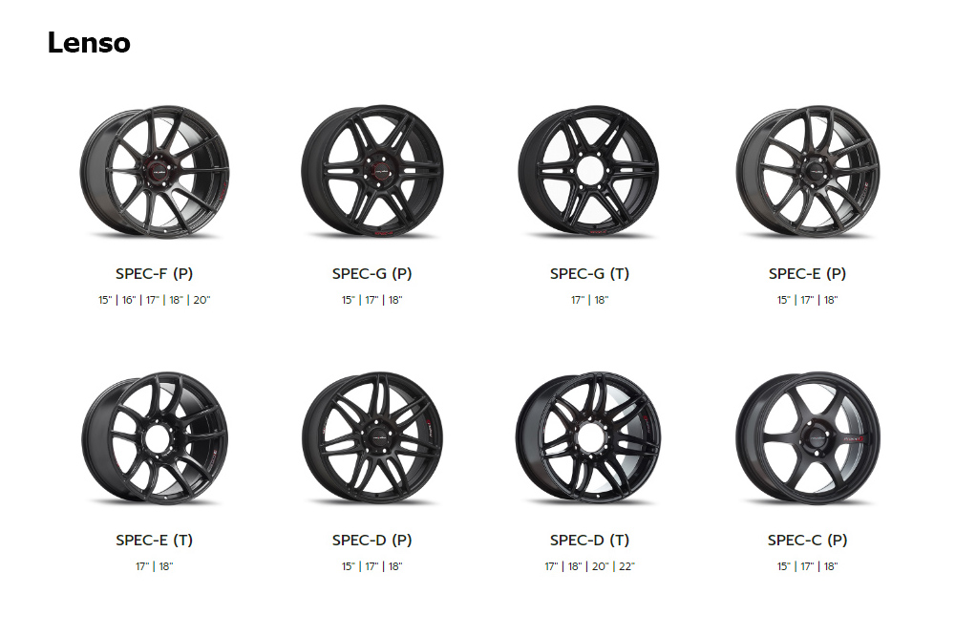
Task: Open the SPEC-C (P) six-spoke wheel image
Action: (x=808, y=437)
